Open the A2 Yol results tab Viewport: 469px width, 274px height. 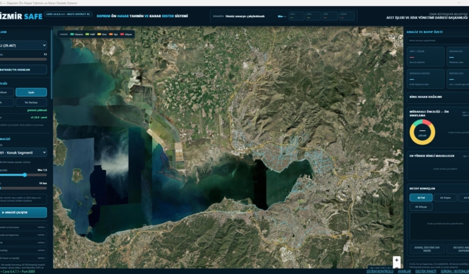coord(421,198)
